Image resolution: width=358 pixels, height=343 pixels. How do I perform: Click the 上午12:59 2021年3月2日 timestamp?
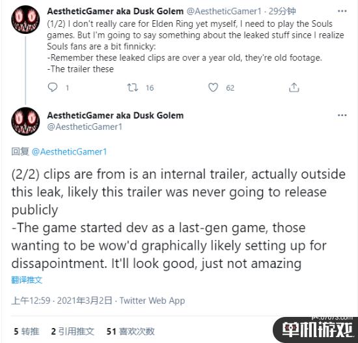(x=62, y=301)
